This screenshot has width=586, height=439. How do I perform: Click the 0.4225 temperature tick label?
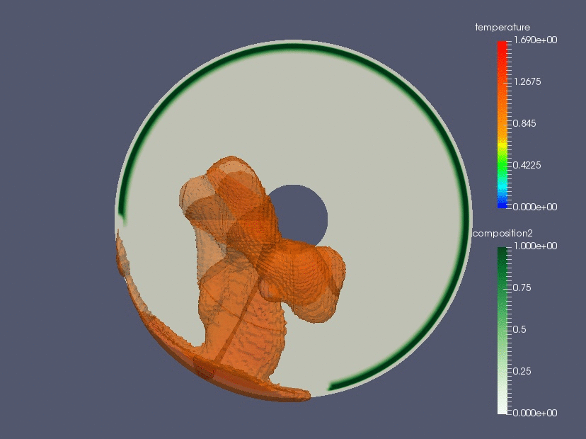point(527,165)
